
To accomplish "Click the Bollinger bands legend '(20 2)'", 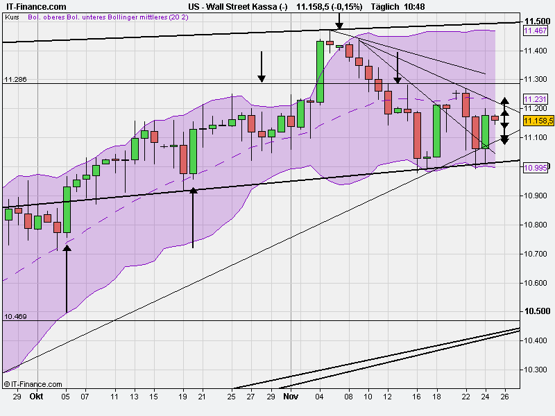I will [x=179, y=17].
